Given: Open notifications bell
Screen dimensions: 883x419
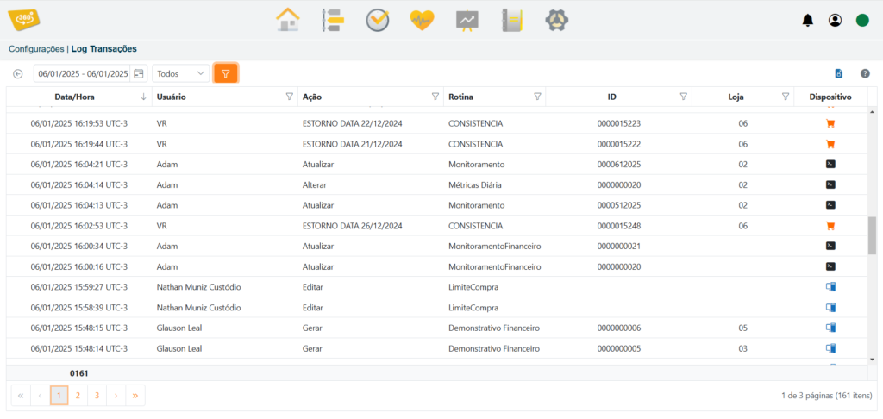Looking at the screenshot, I should pos(807,21).
